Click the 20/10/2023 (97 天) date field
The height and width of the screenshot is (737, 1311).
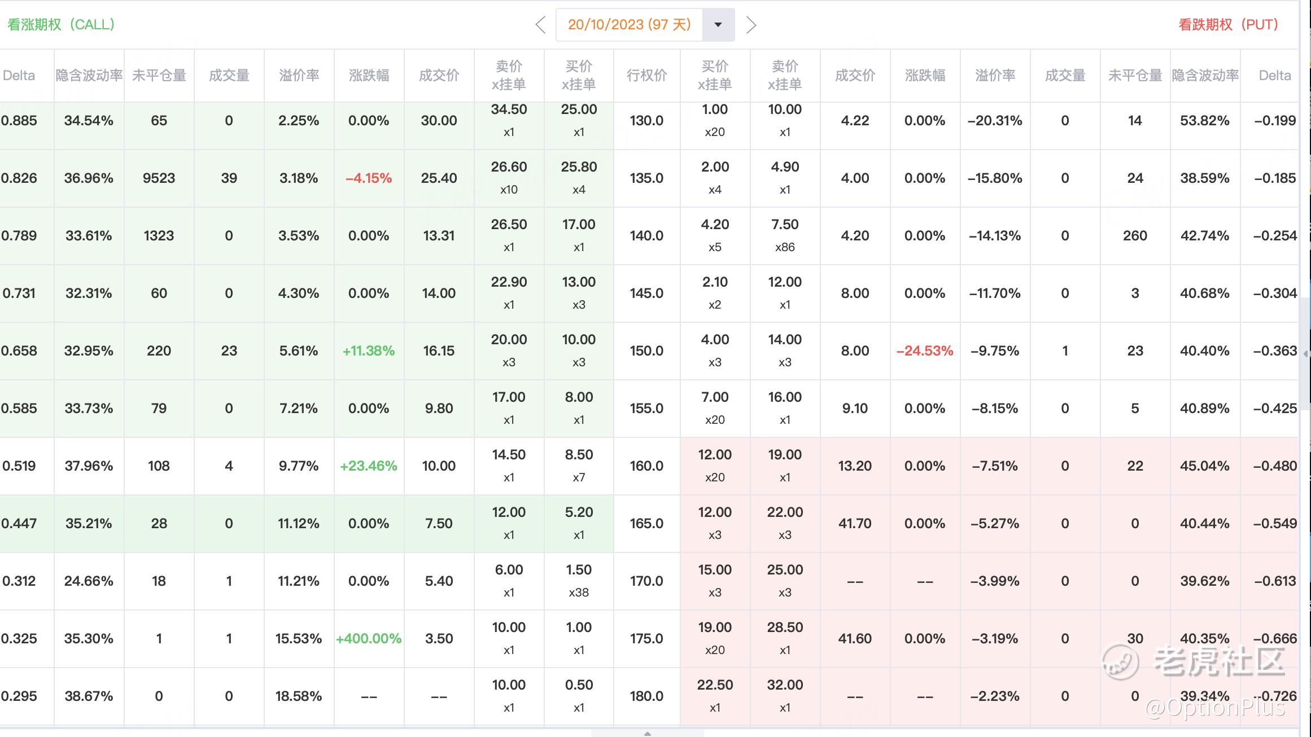629,25
